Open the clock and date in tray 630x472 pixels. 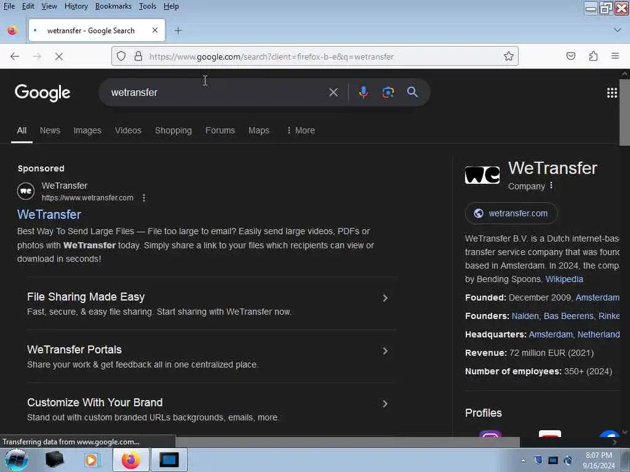[x=599, y=460]
